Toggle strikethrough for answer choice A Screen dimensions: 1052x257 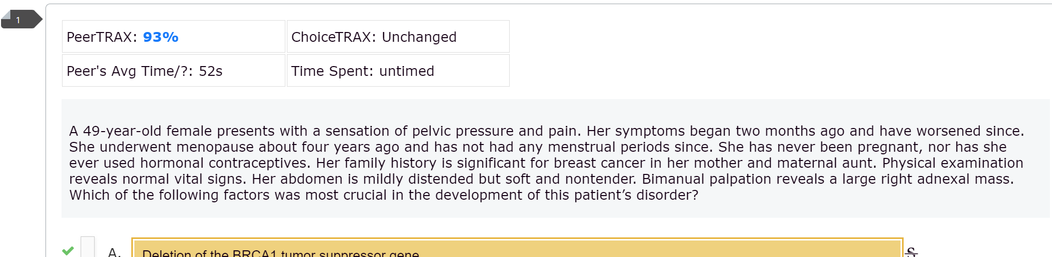click(911, 252)
